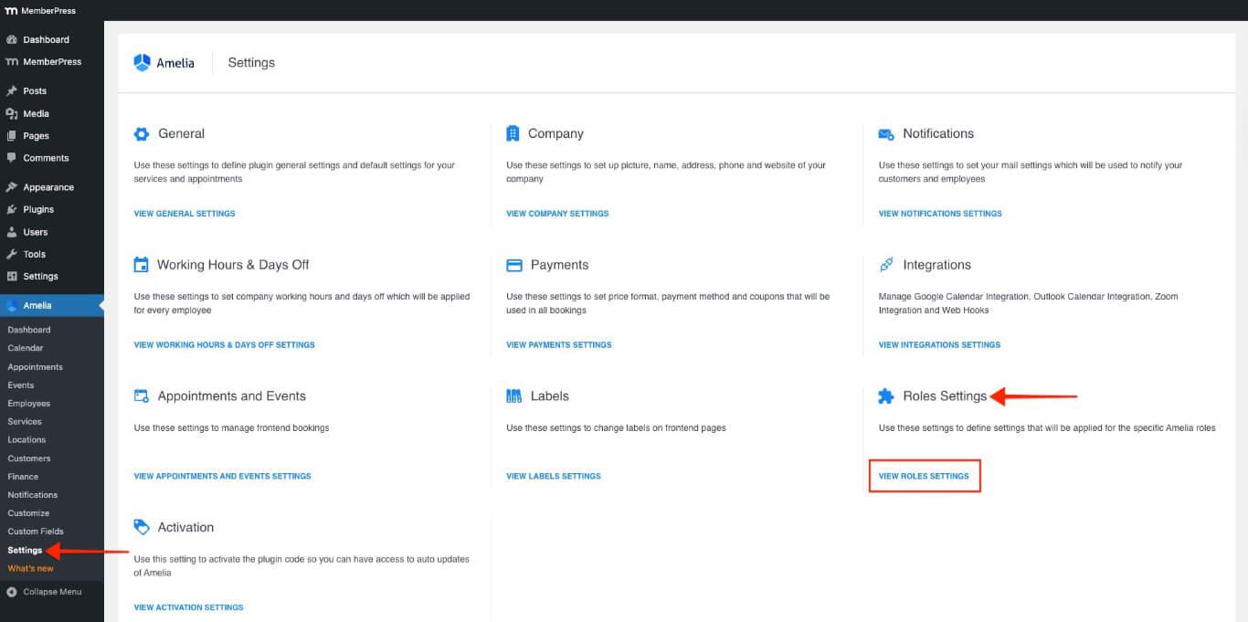Go to Amelia Employees submenu item
The width and height of the screenshot is (1248, 622).
click(29, 404)
